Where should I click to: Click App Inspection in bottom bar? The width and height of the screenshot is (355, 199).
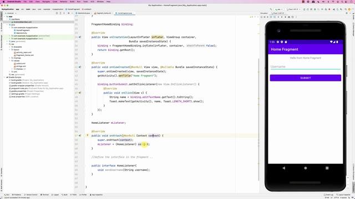tap(97, 195)
